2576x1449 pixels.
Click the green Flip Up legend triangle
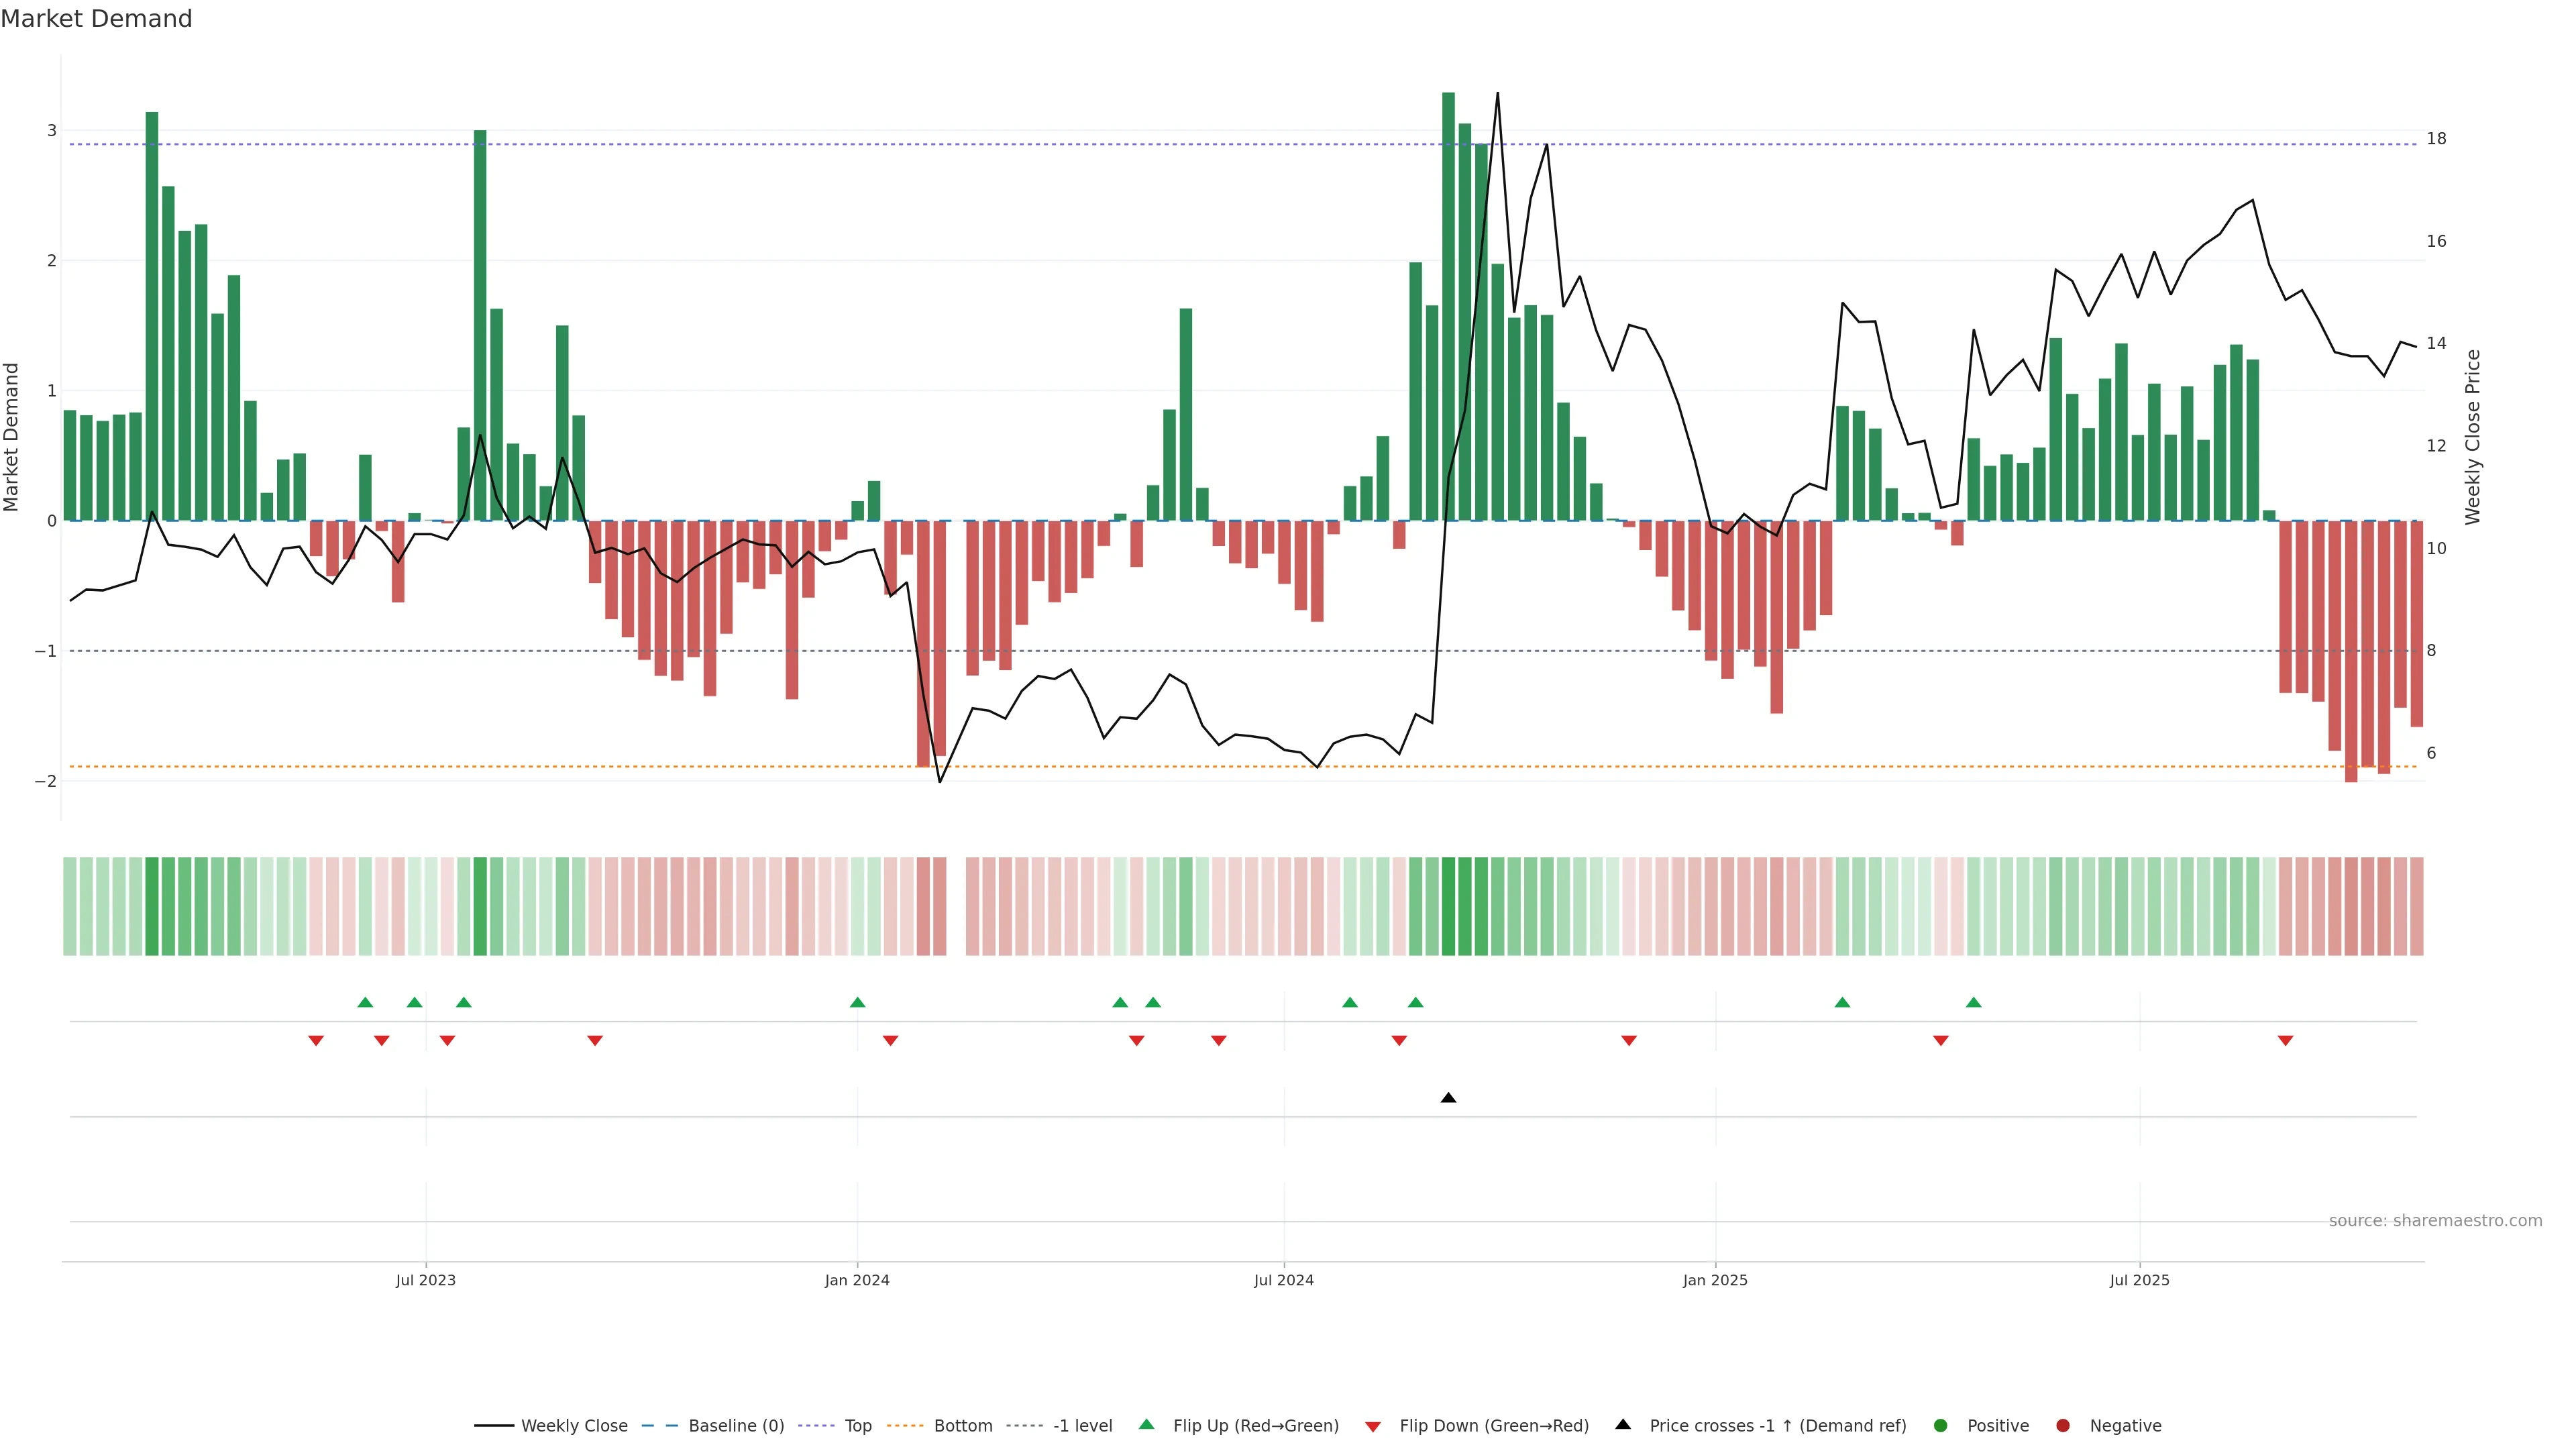[x=1147, y=1424]
